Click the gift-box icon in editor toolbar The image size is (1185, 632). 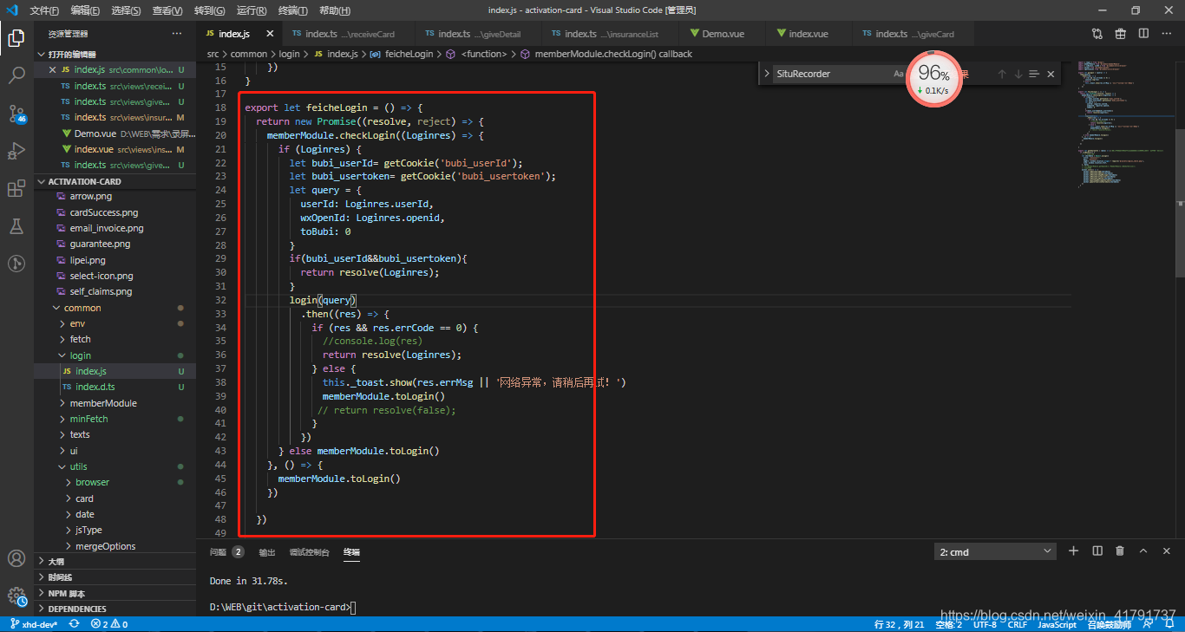pyautogui.click(x=1121, y=34)
